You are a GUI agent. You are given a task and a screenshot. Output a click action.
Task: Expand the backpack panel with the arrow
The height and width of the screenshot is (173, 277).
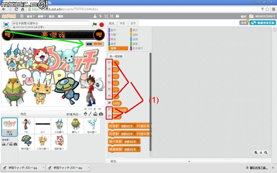click(189, 161)
